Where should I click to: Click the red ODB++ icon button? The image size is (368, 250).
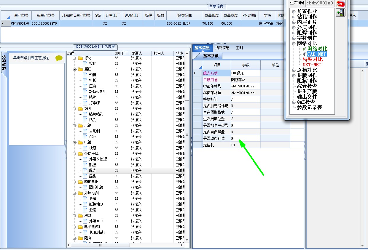point(340,4)
